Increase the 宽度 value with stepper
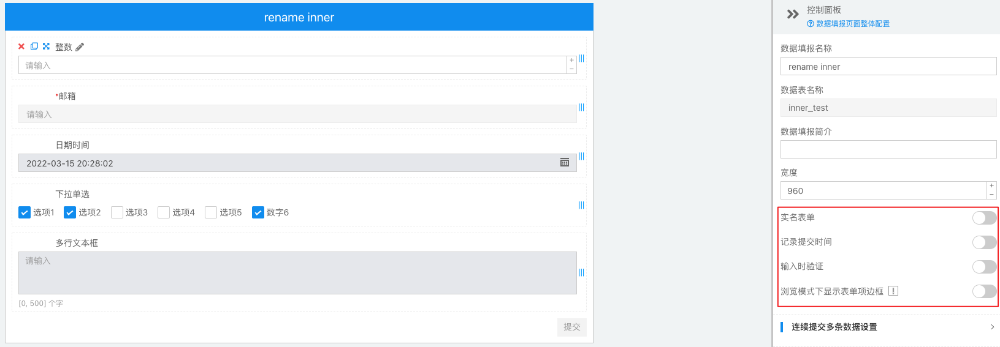Screen dimensions: 1000x347 [x=991, y=186]
